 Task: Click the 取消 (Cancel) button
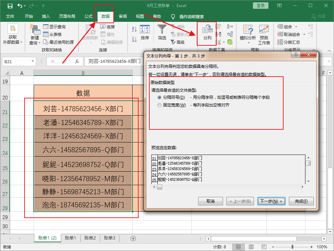tap(210, 201)
